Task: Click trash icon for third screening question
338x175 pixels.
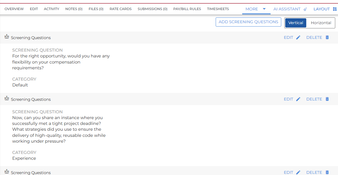Action: [327, 172]
